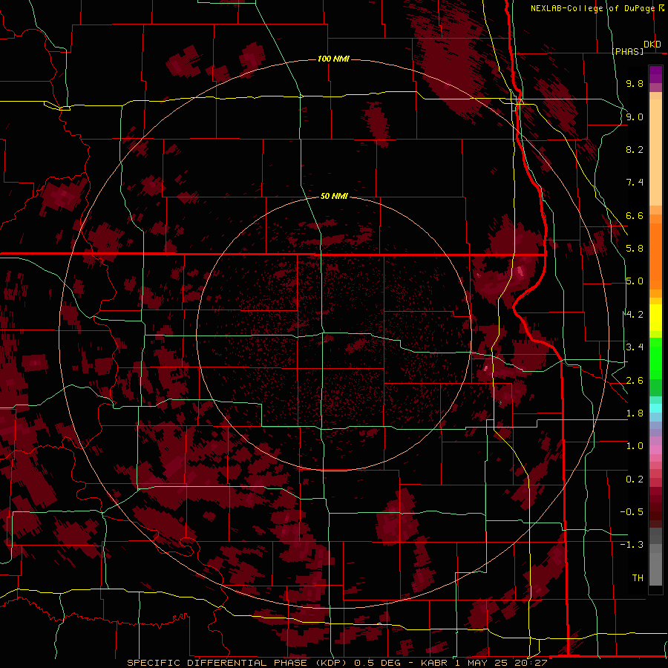Click the 1.8 legend value
Screen dimensions: 668x668
[635, 413]
